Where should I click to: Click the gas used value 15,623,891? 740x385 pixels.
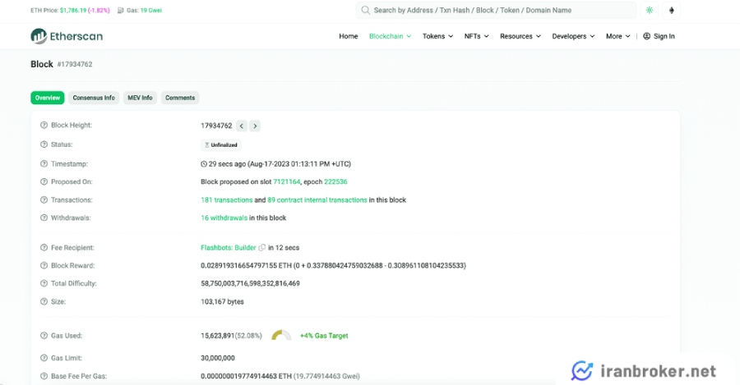(218, 336)
